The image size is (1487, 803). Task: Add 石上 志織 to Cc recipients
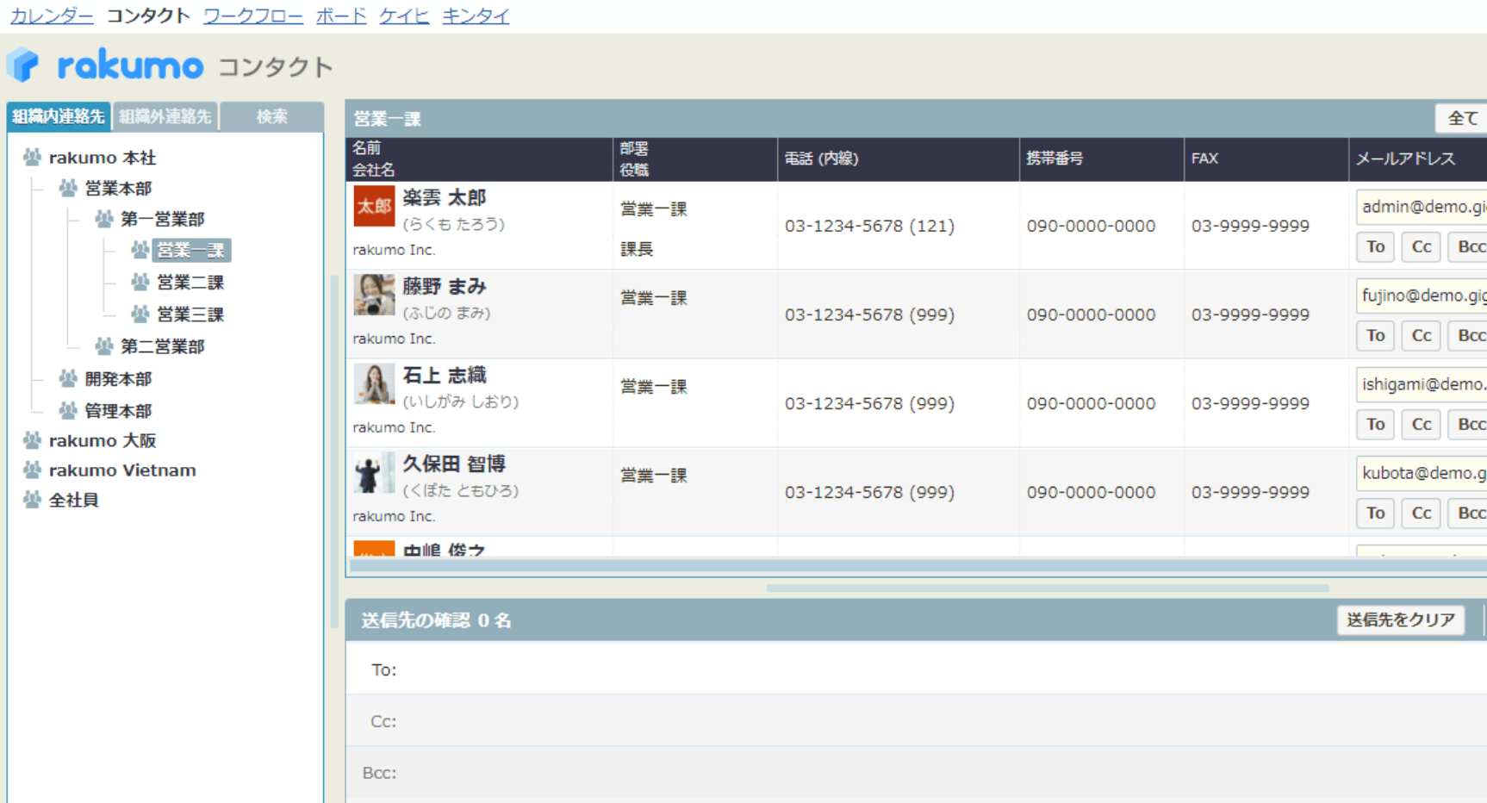pyautogui.click(x=1421, y=425)
